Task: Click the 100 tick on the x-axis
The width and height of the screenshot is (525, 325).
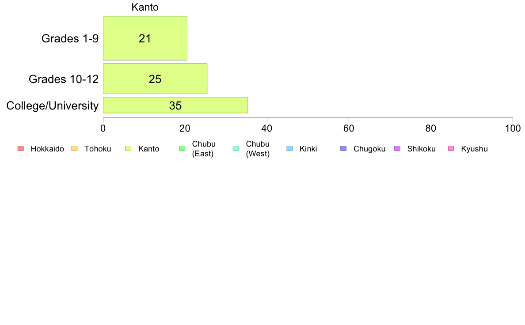Action: point(513,128)
